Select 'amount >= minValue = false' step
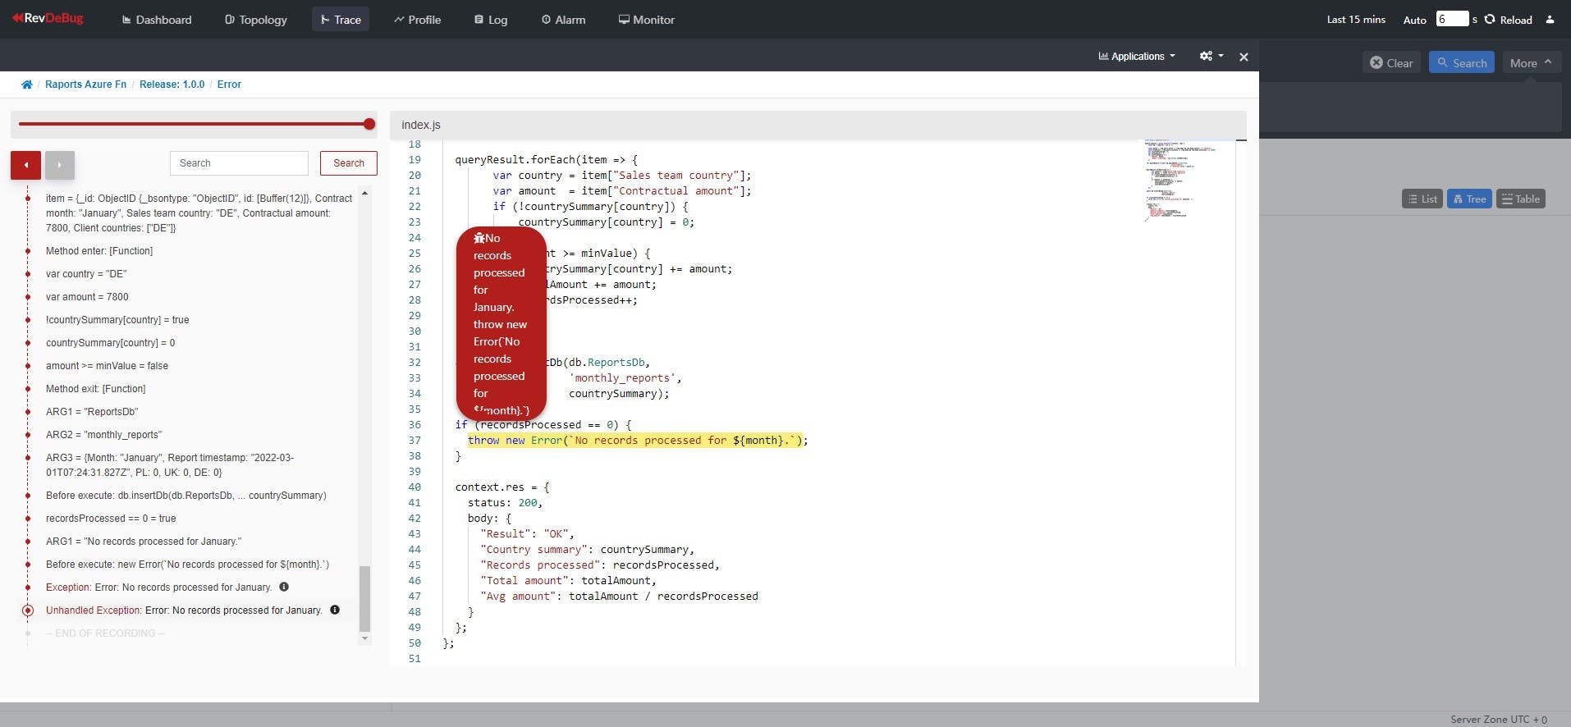This screenshot has height=727, width=1571. pos(107,366)
